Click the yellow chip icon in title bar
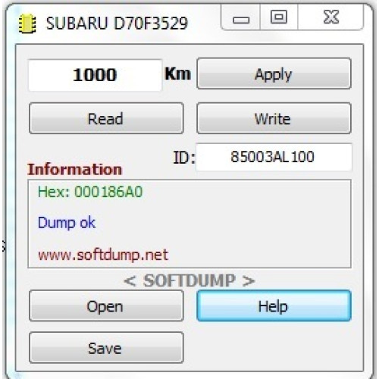The height and width of the screenshot is (379, 379). point(27,24)
